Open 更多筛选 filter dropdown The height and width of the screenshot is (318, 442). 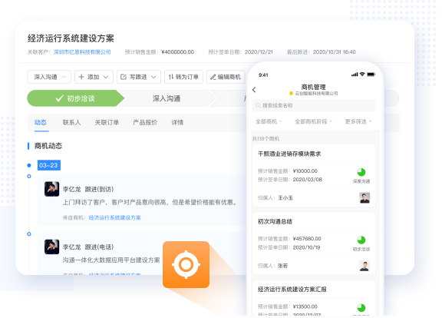point(358,121)
